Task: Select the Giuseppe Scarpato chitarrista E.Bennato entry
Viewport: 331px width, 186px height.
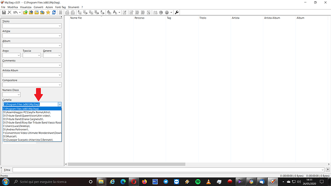Action: coord(32,139)
